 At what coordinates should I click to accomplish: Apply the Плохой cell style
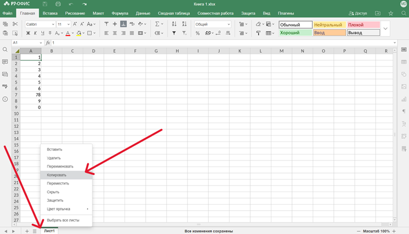click(363, 24)
